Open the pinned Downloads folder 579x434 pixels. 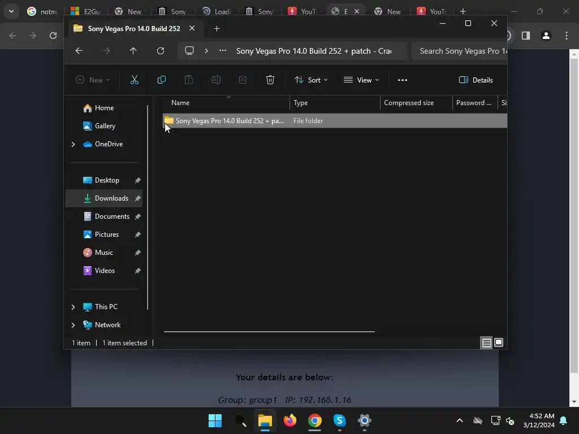(x=111, y=198)
